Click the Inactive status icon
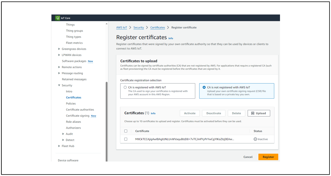This screenshot has width=331, height=176. (x=255, y=139)
